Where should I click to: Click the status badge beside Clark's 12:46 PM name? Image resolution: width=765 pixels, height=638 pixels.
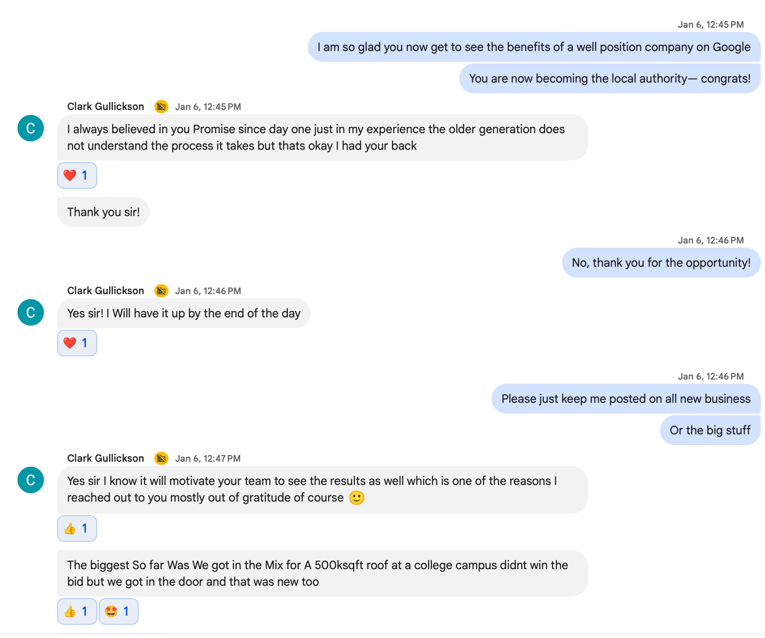tap(161, 291)
